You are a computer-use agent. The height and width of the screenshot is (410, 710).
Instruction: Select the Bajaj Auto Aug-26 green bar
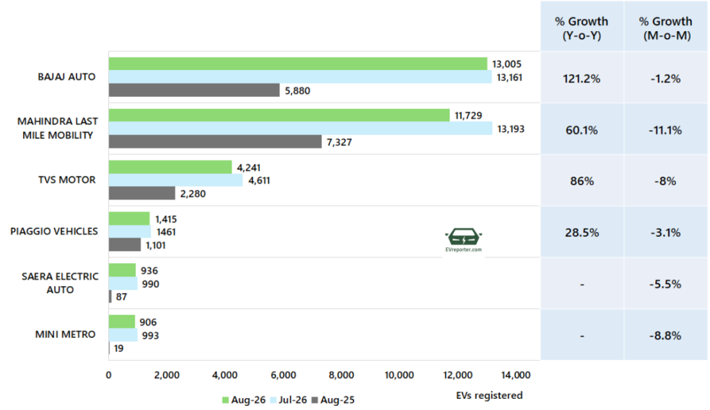click(x=298, y=64)
